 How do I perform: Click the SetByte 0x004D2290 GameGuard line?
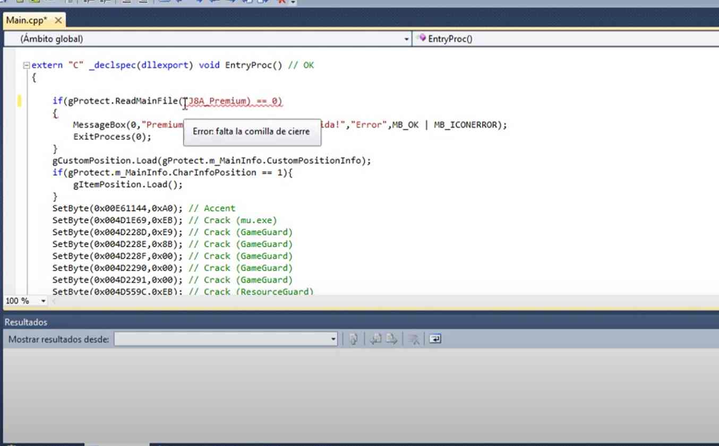(173, 268)
